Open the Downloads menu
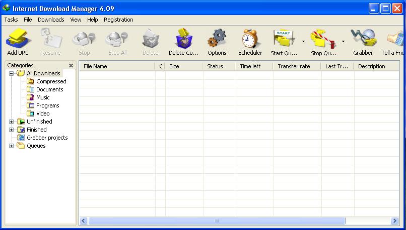The width and height of the screenshot is (406, 230). tap(51, 20)
